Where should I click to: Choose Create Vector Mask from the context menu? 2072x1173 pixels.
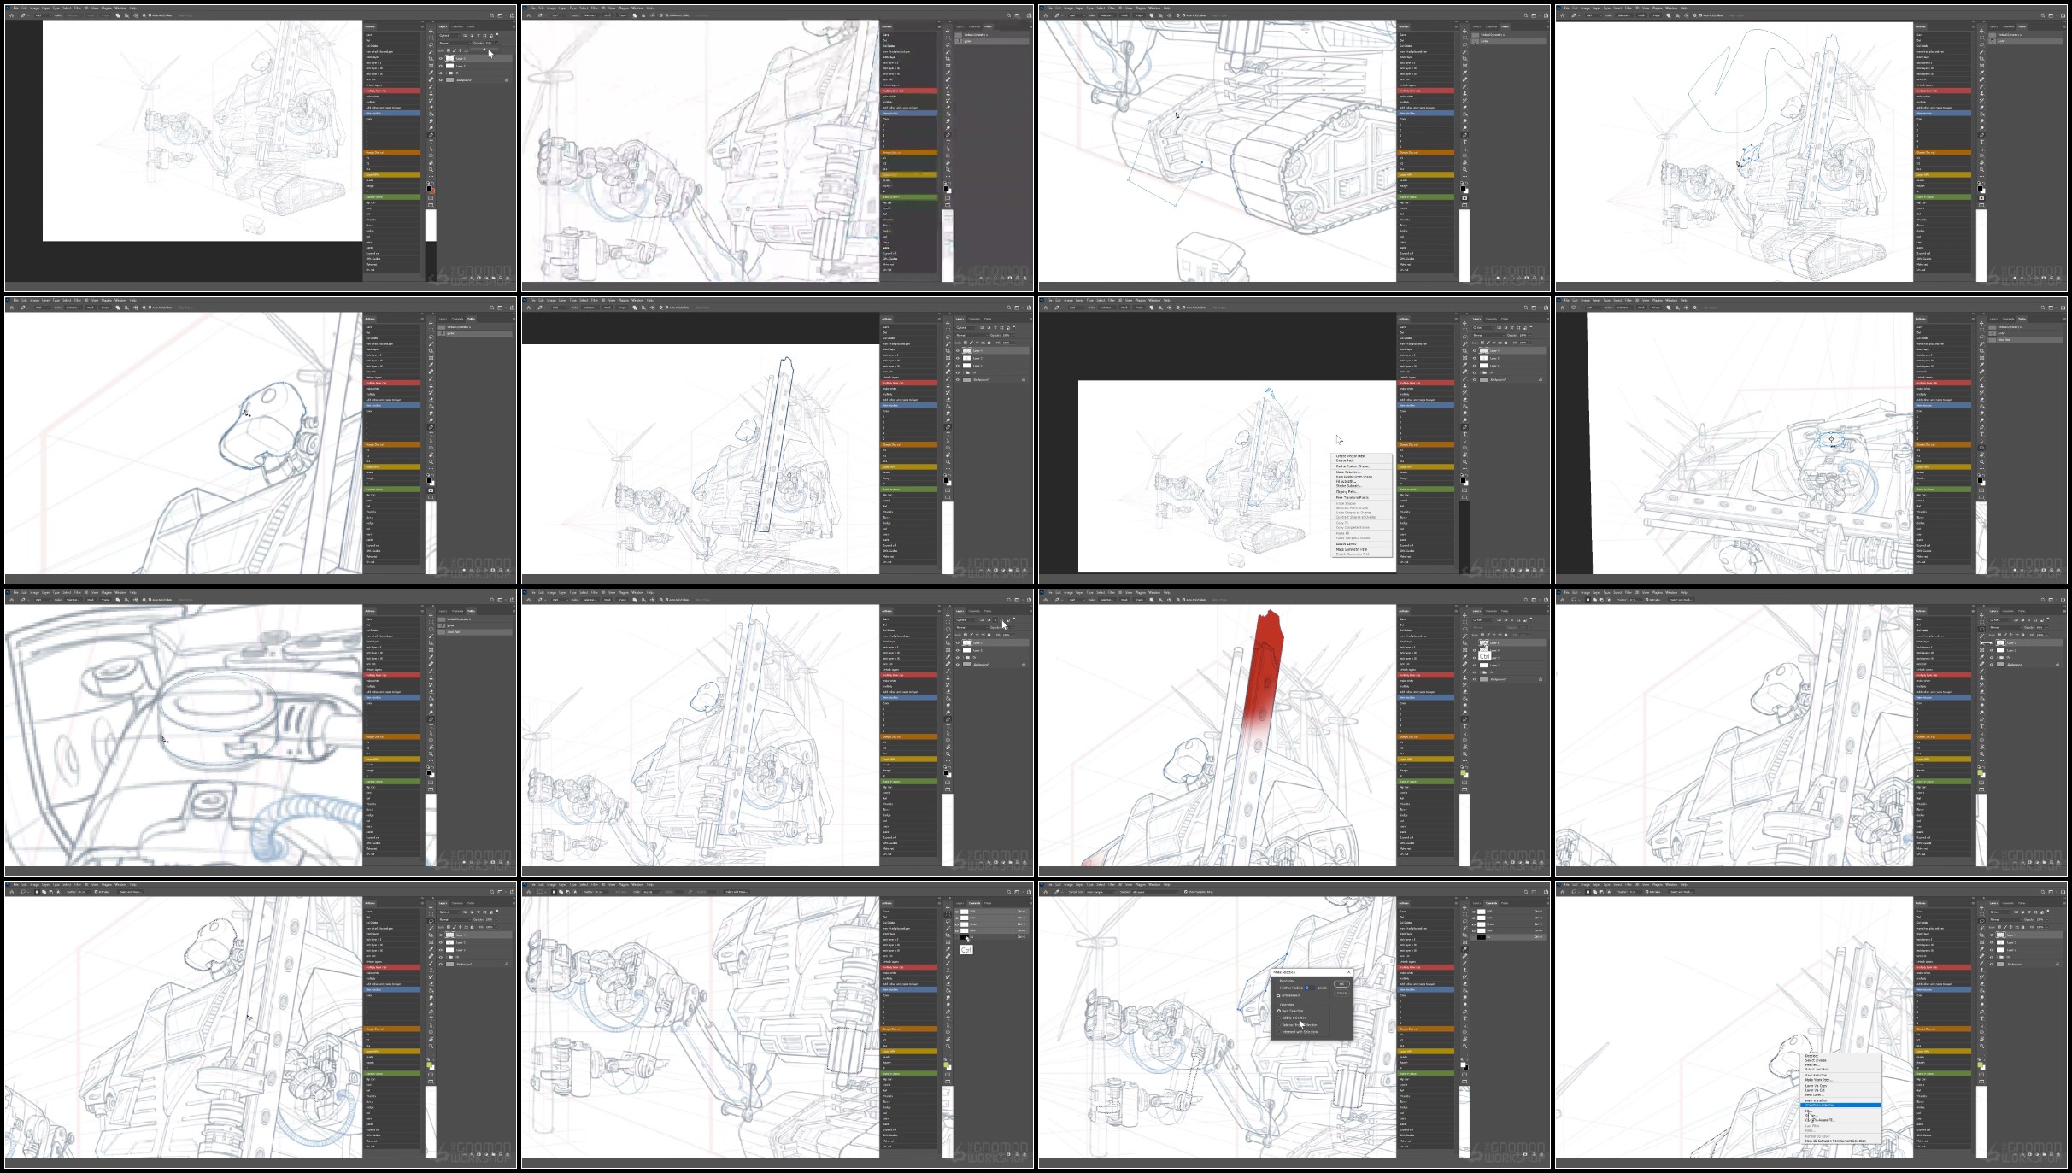coord(1351,456)
